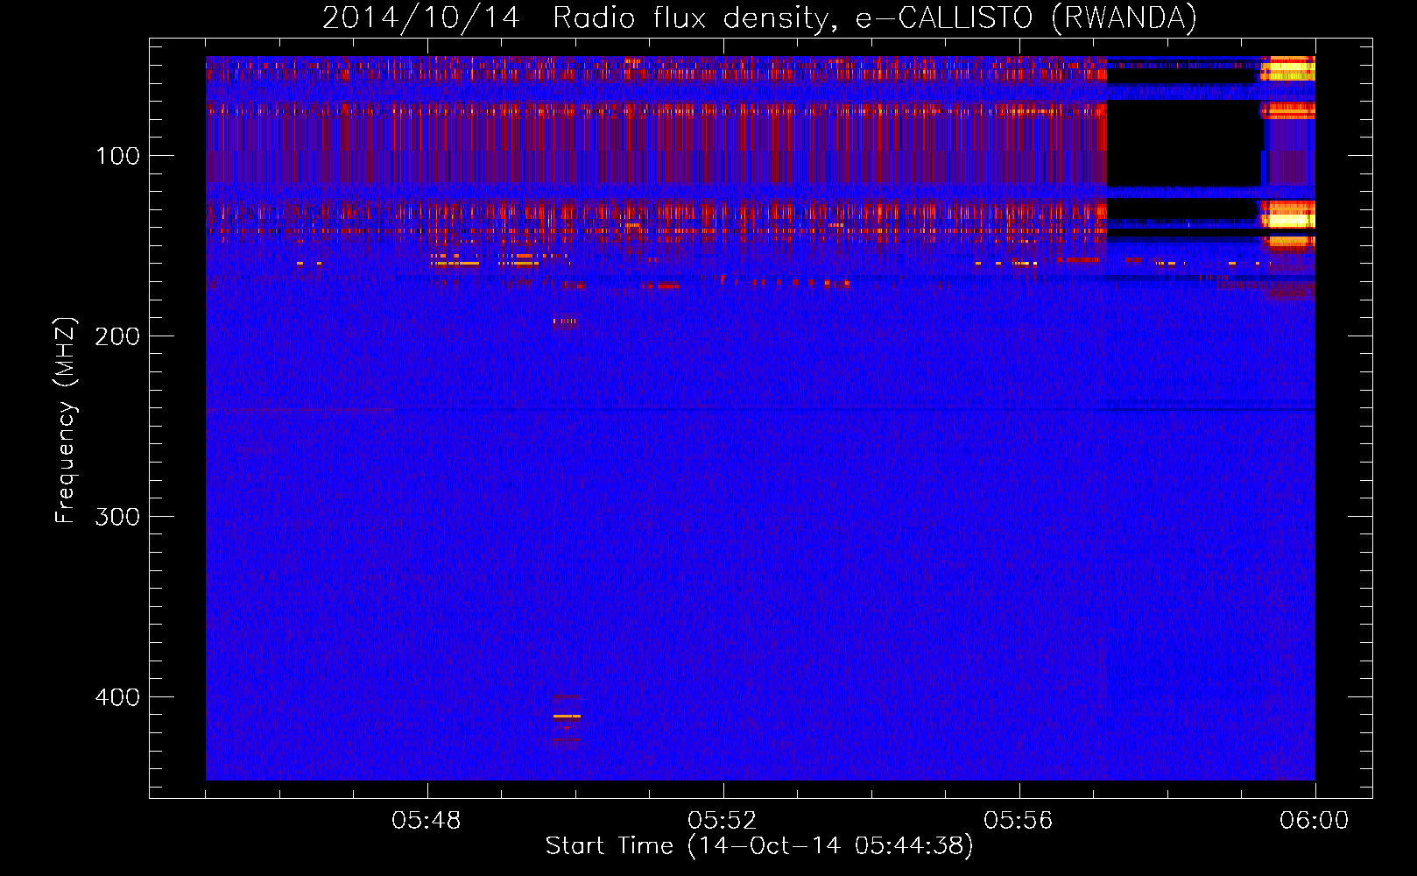Click the plot title 'Radio flux density, e-CALLISTO (RWANDA)'

tap(875, 18)
